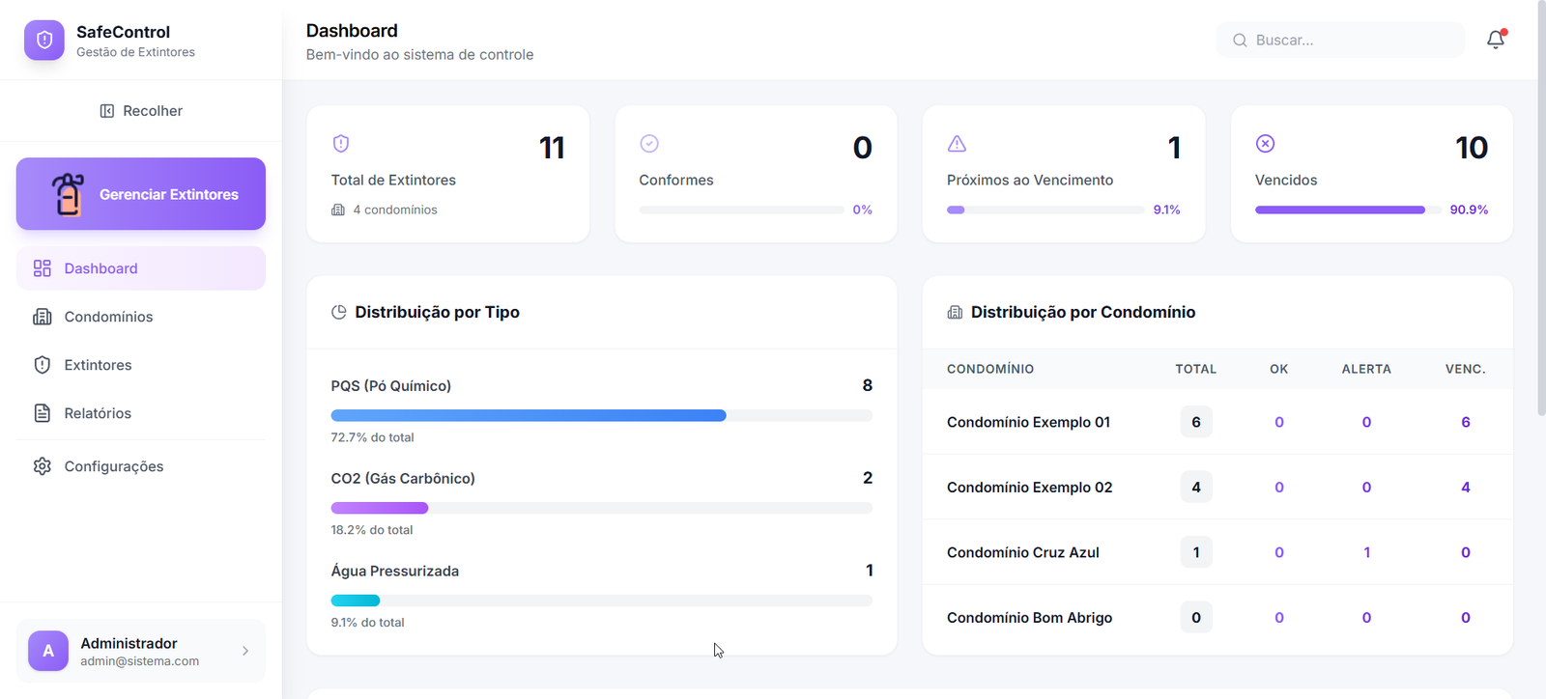Open Configurações from the sidebar
The image size is (1546, 699).
point(113,466)
